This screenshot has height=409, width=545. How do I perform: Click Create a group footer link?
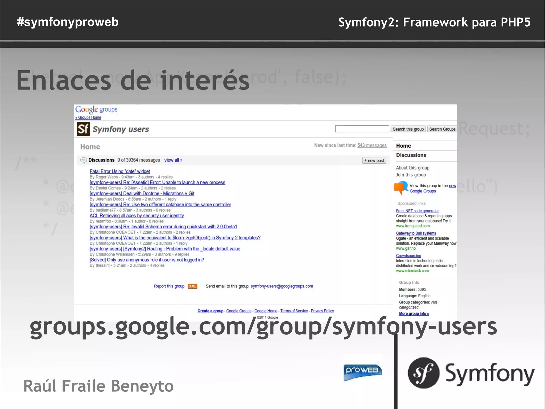tap(210, 311)
